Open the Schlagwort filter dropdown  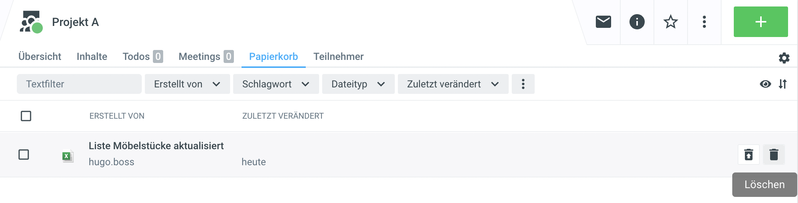(276, 84)
